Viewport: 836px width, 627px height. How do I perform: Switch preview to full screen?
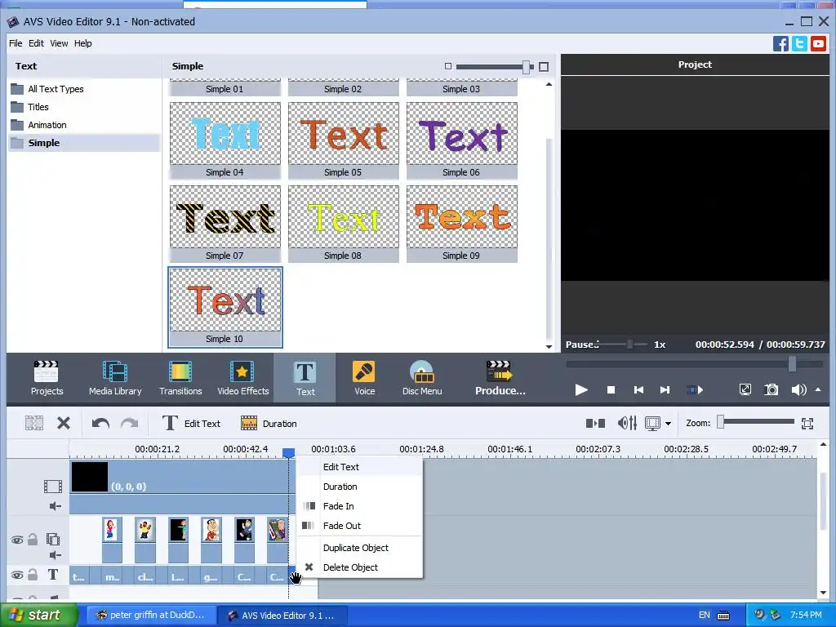745,389
